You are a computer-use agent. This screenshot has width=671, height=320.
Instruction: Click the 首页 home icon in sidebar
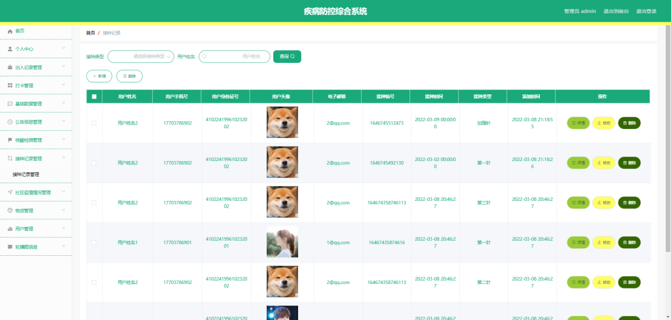pos(10,31)
